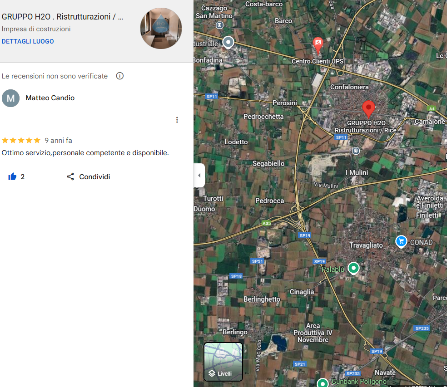Click the SP51 road badge
Screen dimensions: 447x387
(257, 261)
